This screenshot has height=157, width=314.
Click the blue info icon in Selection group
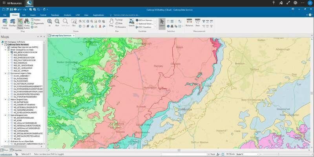click(x=168, y=26)
